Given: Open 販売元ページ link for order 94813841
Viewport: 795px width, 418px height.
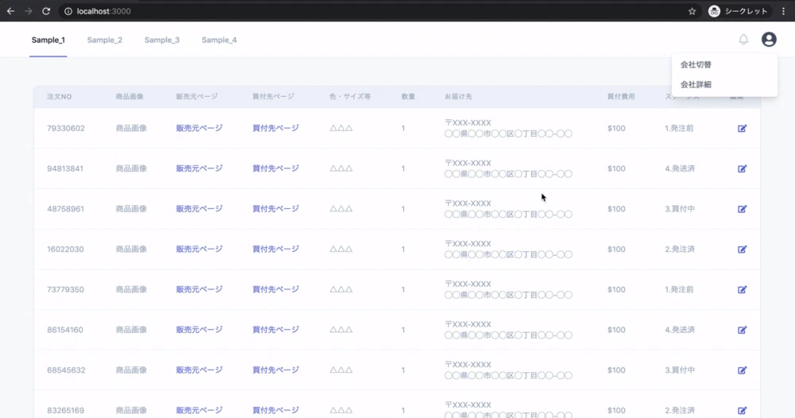Looking at the screenshot, I should pyautogui.click(x=200, y=168).
